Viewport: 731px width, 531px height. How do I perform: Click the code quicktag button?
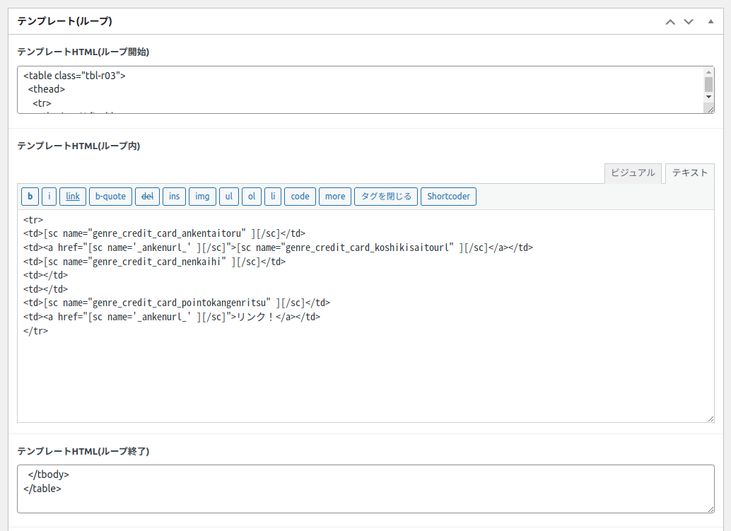300,197
